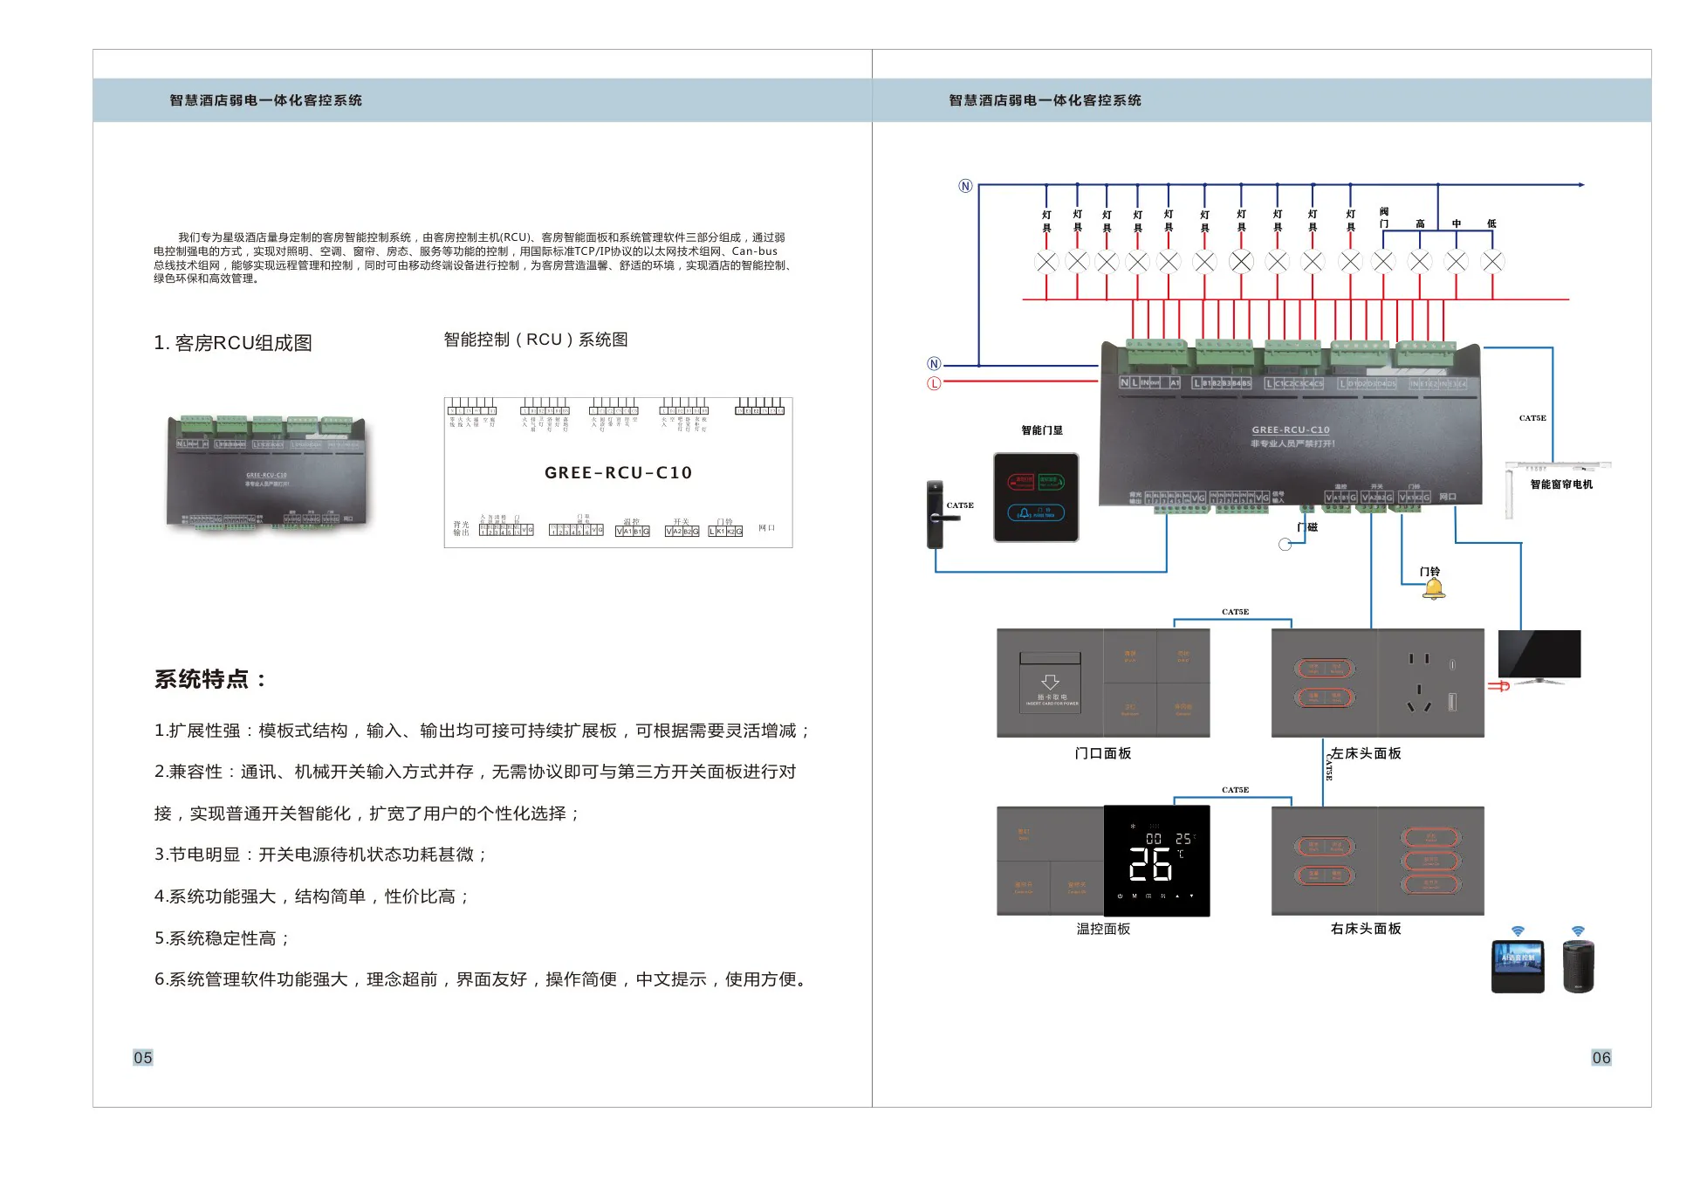Screen dimensions: 1707x1188
Task: Select the line starting 6.系统管理软件
Action: point(481,979)
